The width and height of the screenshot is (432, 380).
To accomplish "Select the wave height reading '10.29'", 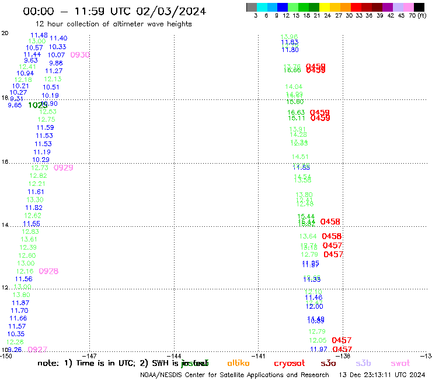I will coord(41,160).
